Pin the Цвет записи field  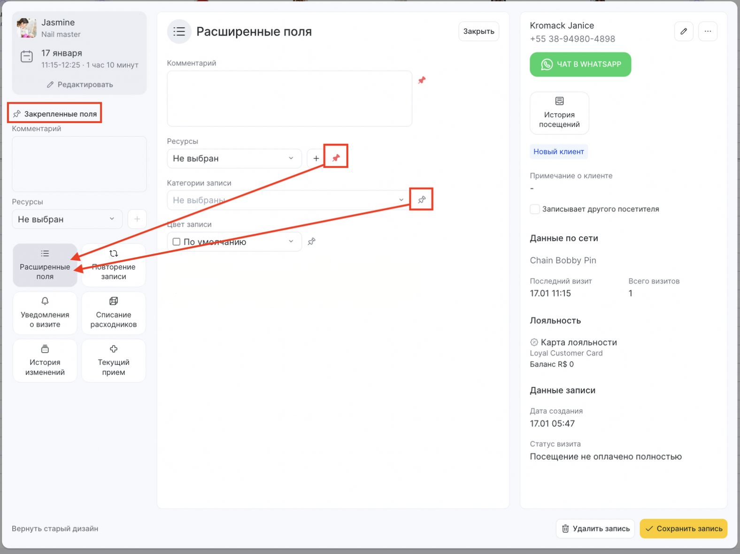(311, 242)
